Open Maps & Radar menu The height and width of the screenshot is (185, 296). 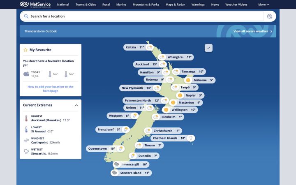175,5
